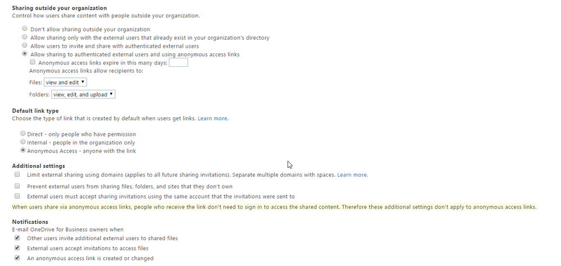561x266 pixels.
Task: Open Learn more link about domain limits
Action: 352,175
